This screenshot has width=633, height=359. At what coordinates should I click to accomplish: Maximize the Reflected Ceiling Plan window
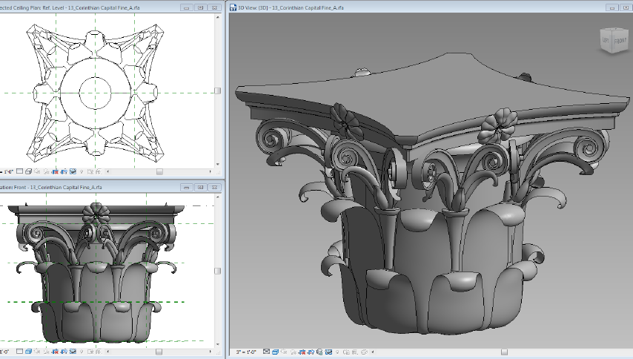200,7
